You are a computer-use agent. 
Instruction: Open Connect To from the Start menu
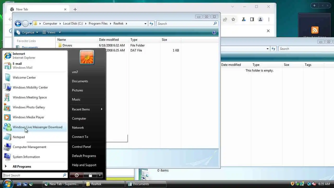click(x=87, y=137)
